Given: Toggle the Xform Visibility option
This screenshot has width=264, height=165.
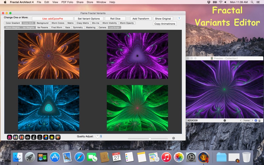Looking at the screenshot, I should coord(110,23).
